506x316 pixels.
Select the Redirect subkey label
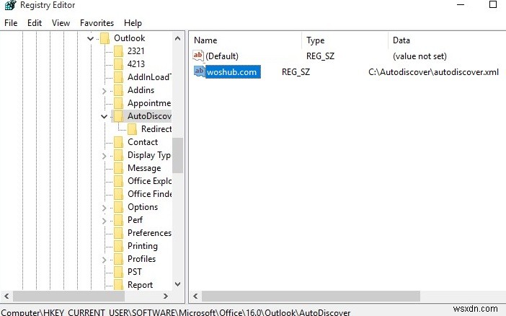[x=156, y=129]
